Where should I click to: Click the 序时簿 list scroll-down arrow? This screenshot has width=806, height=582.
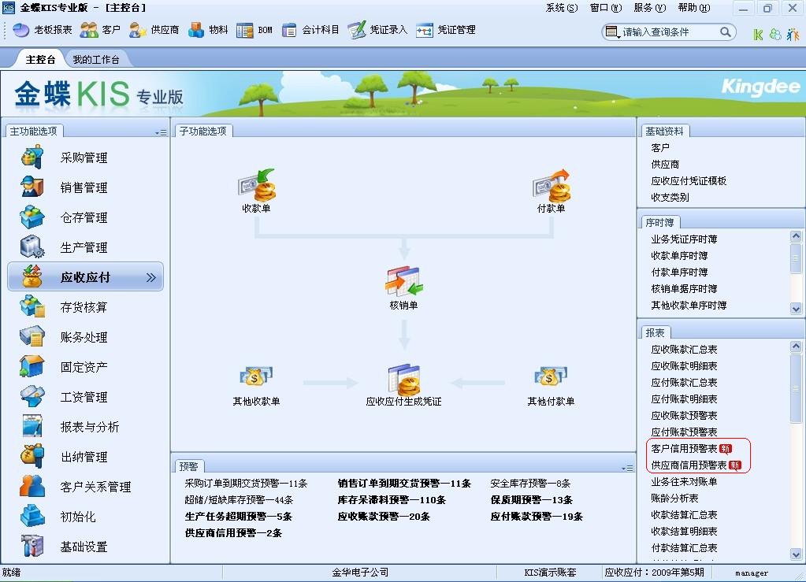(x=796, y=309)
